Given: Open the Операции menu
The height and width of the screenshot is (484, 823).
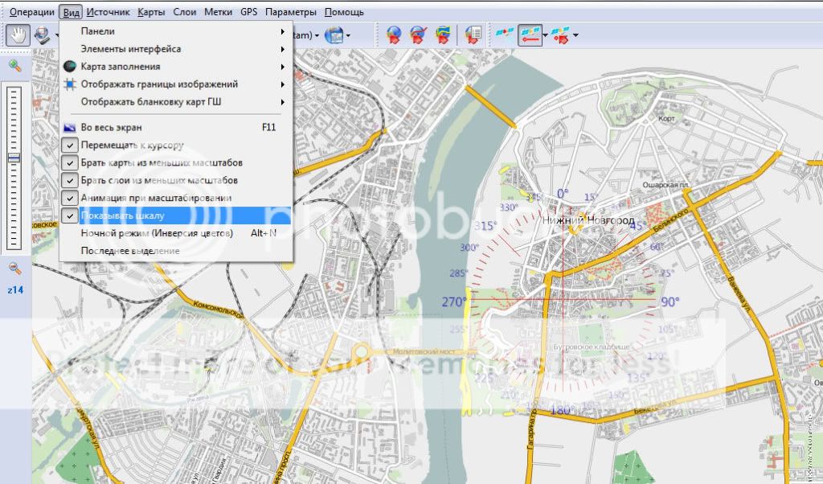Looking at the screenshot, I should click(32, 12).
